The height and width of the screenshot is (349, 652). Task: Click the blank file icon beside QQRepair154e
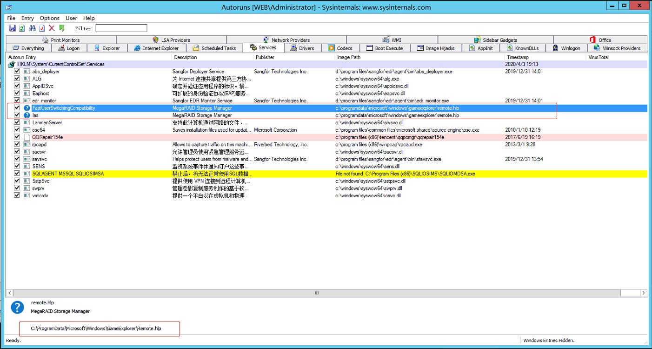click(x=27, y=137)
